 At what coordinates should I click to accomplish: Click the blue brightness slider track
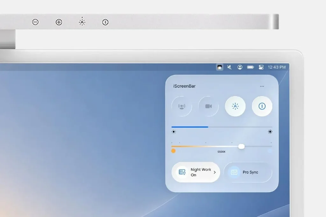coord(222,127)
